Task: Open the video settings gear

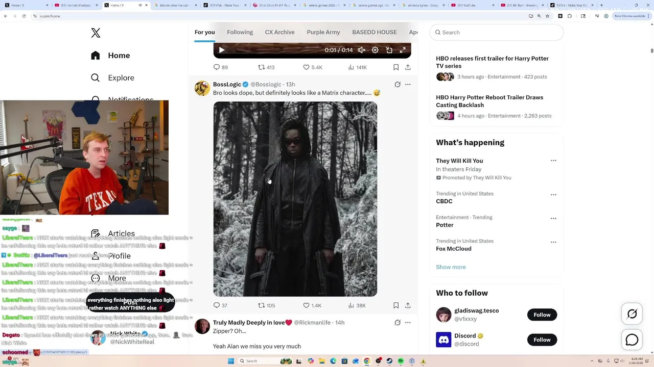Action: [375, 50]
